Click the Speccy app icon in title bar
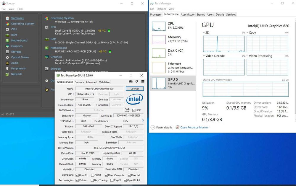The width and height of the screenshot is (296, 186). 3,3
